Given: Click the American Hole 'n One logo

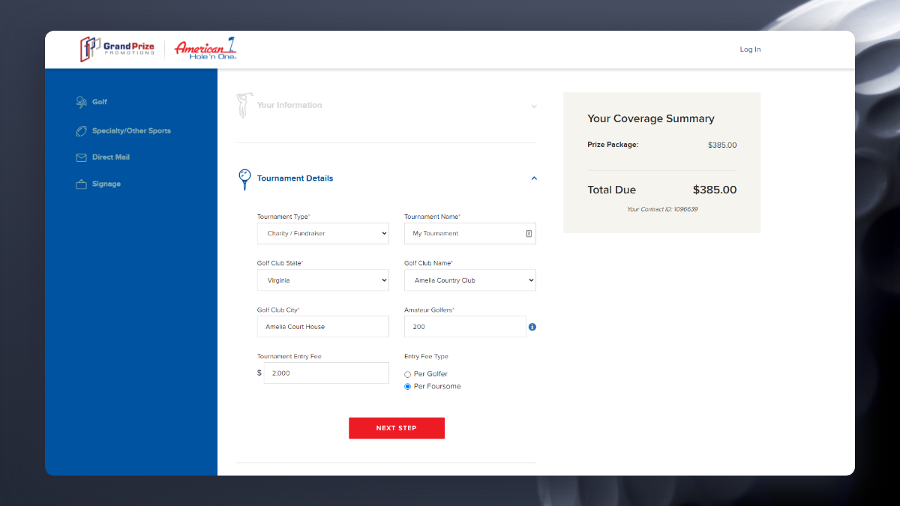Looking at the screenshot, I should pyautogui.click(x=206, y=49).
